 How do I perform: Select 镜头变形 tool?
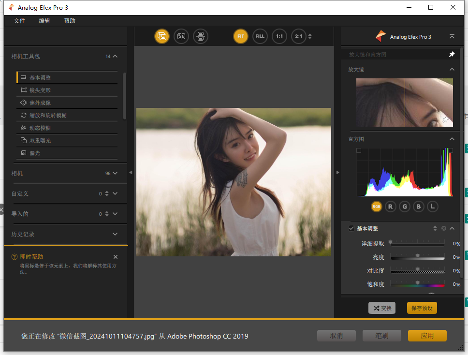(67, 90)
